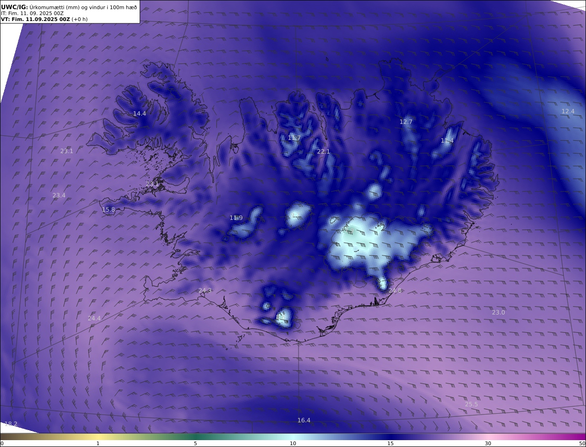Click the colorbar tick label 30
The height and width of the screenshot is (447, 586).
point(488,443)
